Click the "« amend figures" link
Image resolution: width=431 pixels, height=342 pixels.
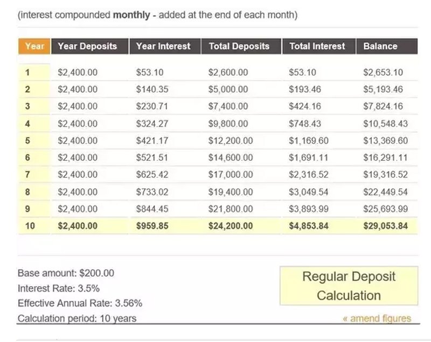pyautogui.click(x=377, y=318)
